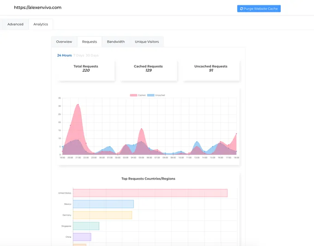Image resolution: width=314 pixels, height=246 pixels.
Task: Click the uncached data point at 13:00
Action: tap(197, 142)
